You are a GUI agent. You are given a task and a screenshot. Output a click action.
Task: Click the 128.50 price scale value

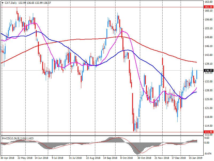pyautogui.click(x=209, y=90)
